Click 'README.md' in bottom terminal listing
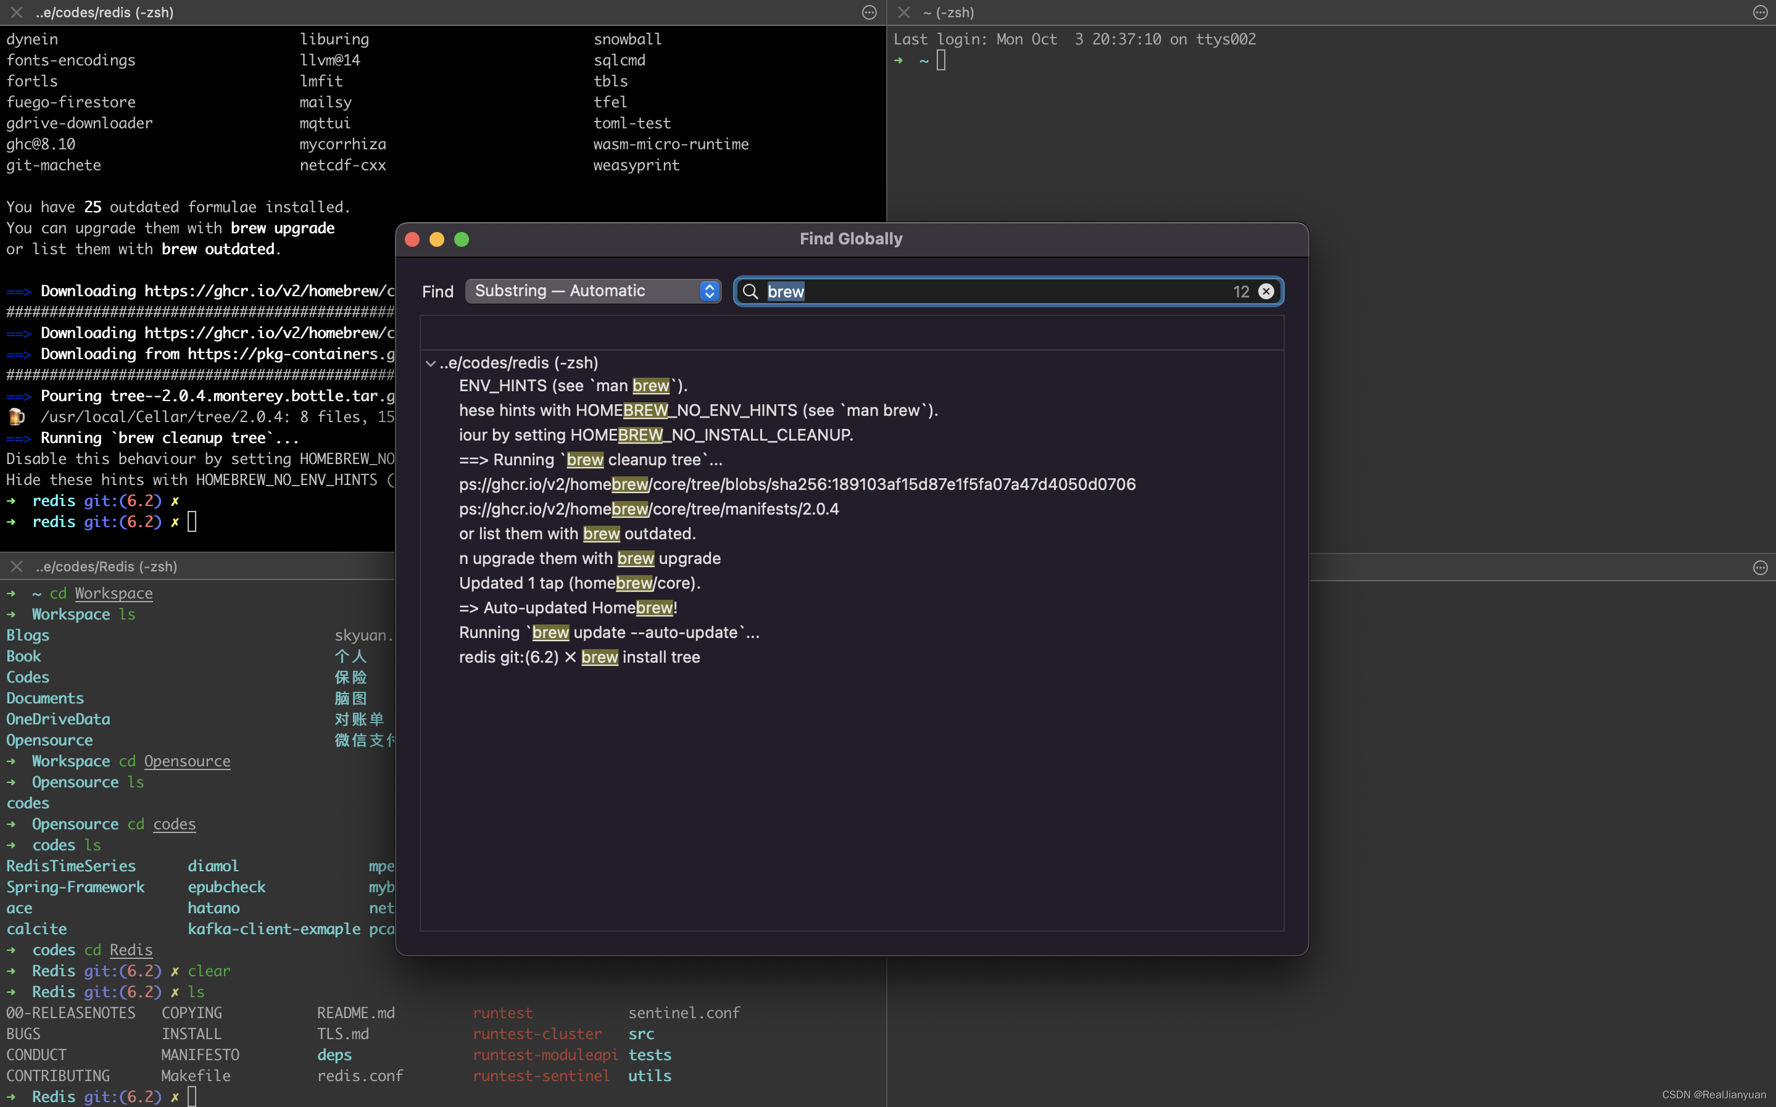The height and width of the screenshot is (1107, 1776). (x=356, y=1013)
